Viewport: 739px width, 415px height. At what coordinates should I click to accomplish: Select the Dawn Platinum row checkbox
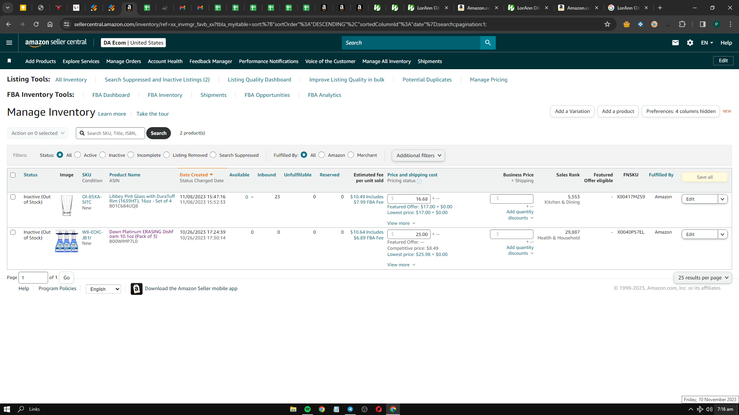(x=13, y=232)
